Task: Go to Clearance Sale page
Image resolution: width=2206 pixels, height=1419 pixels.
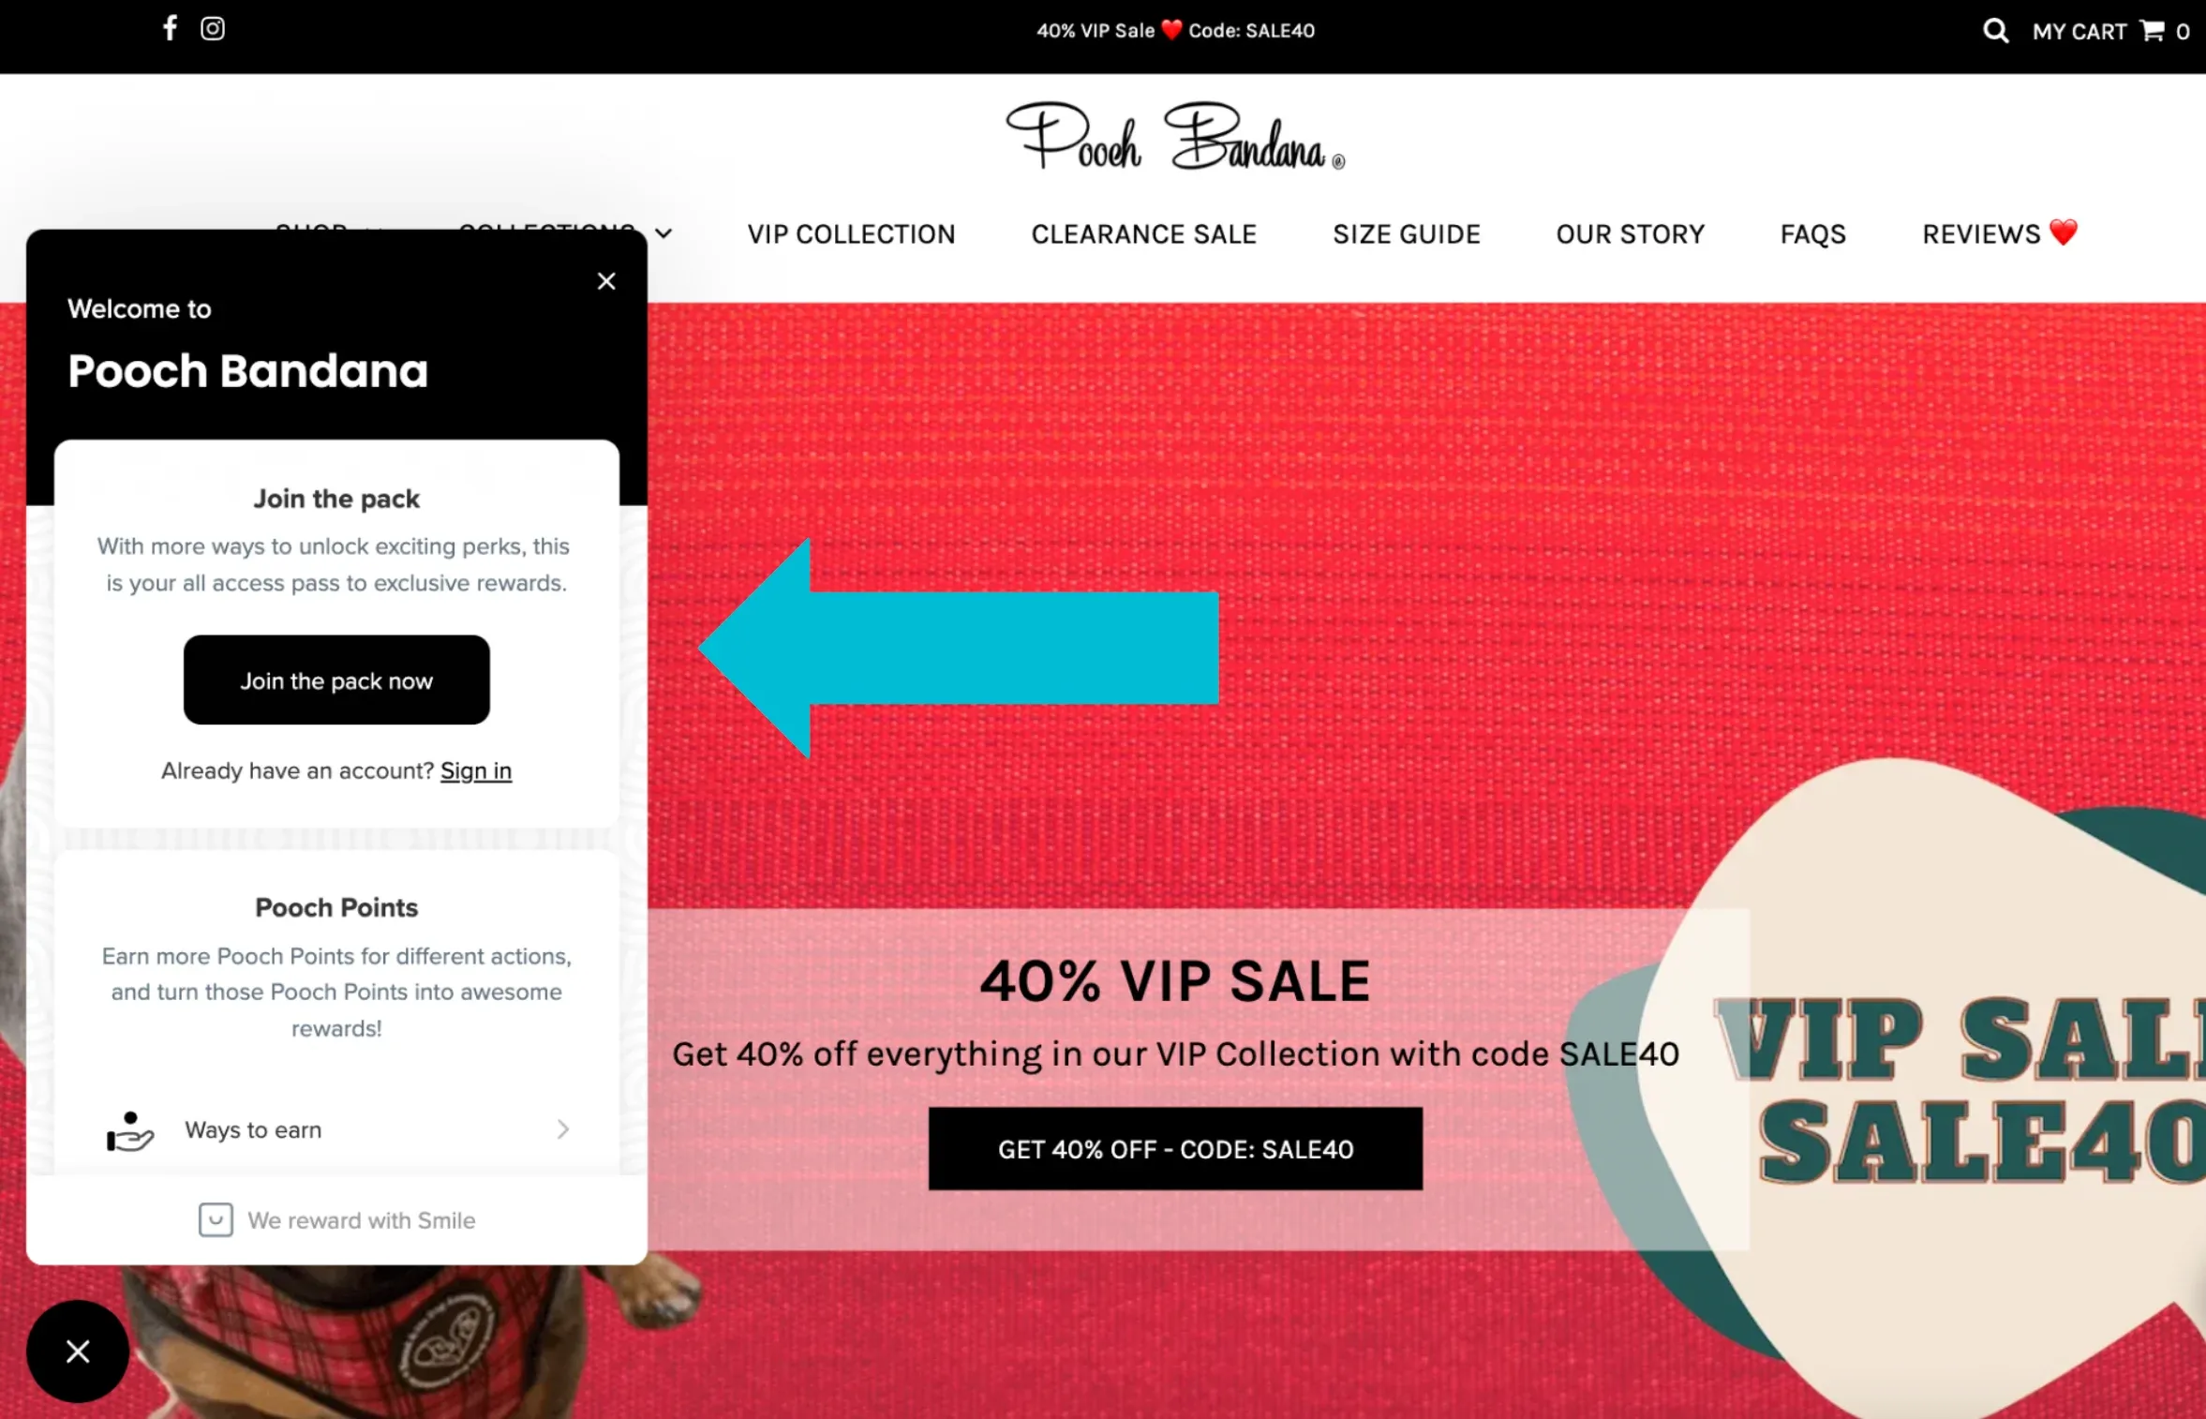Action: pos(1143,234)
